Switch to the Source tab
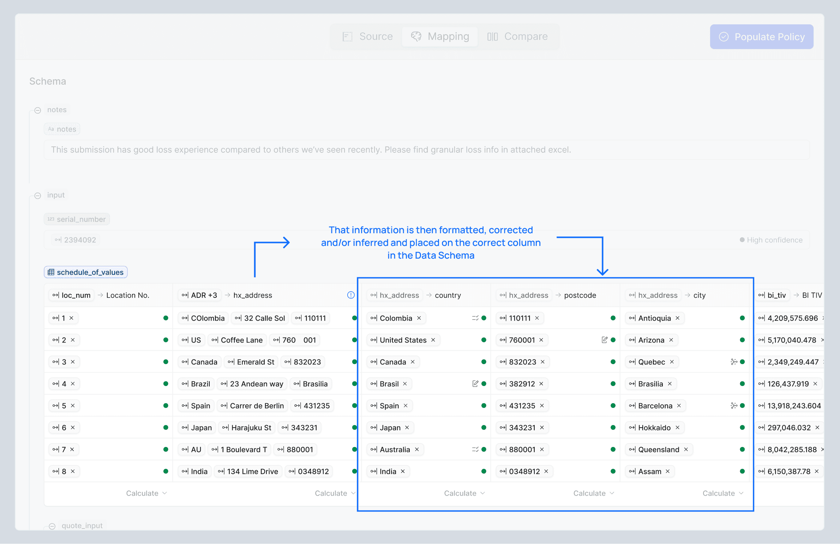This screenshot has height=544, width=840. (x=367, y=36)
